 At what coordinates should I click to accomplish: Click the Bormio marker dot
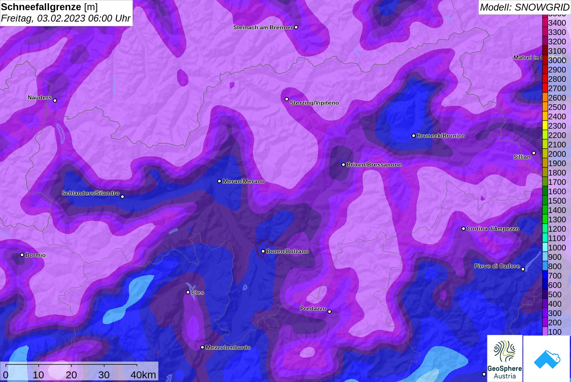tap(22, 255)
